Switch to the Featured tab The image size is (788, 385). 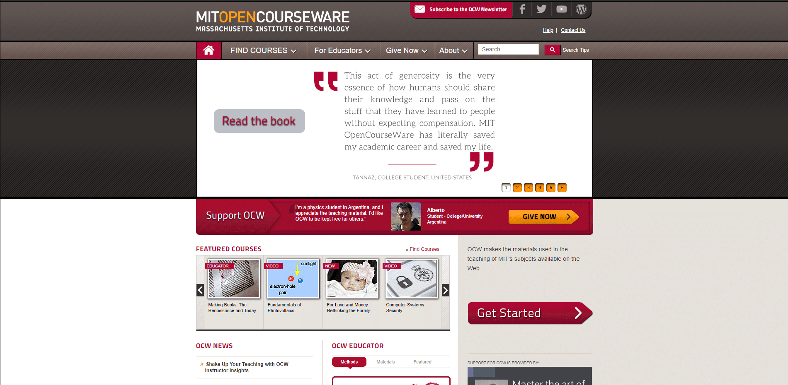pyautogui.click(x=422, y=362)
